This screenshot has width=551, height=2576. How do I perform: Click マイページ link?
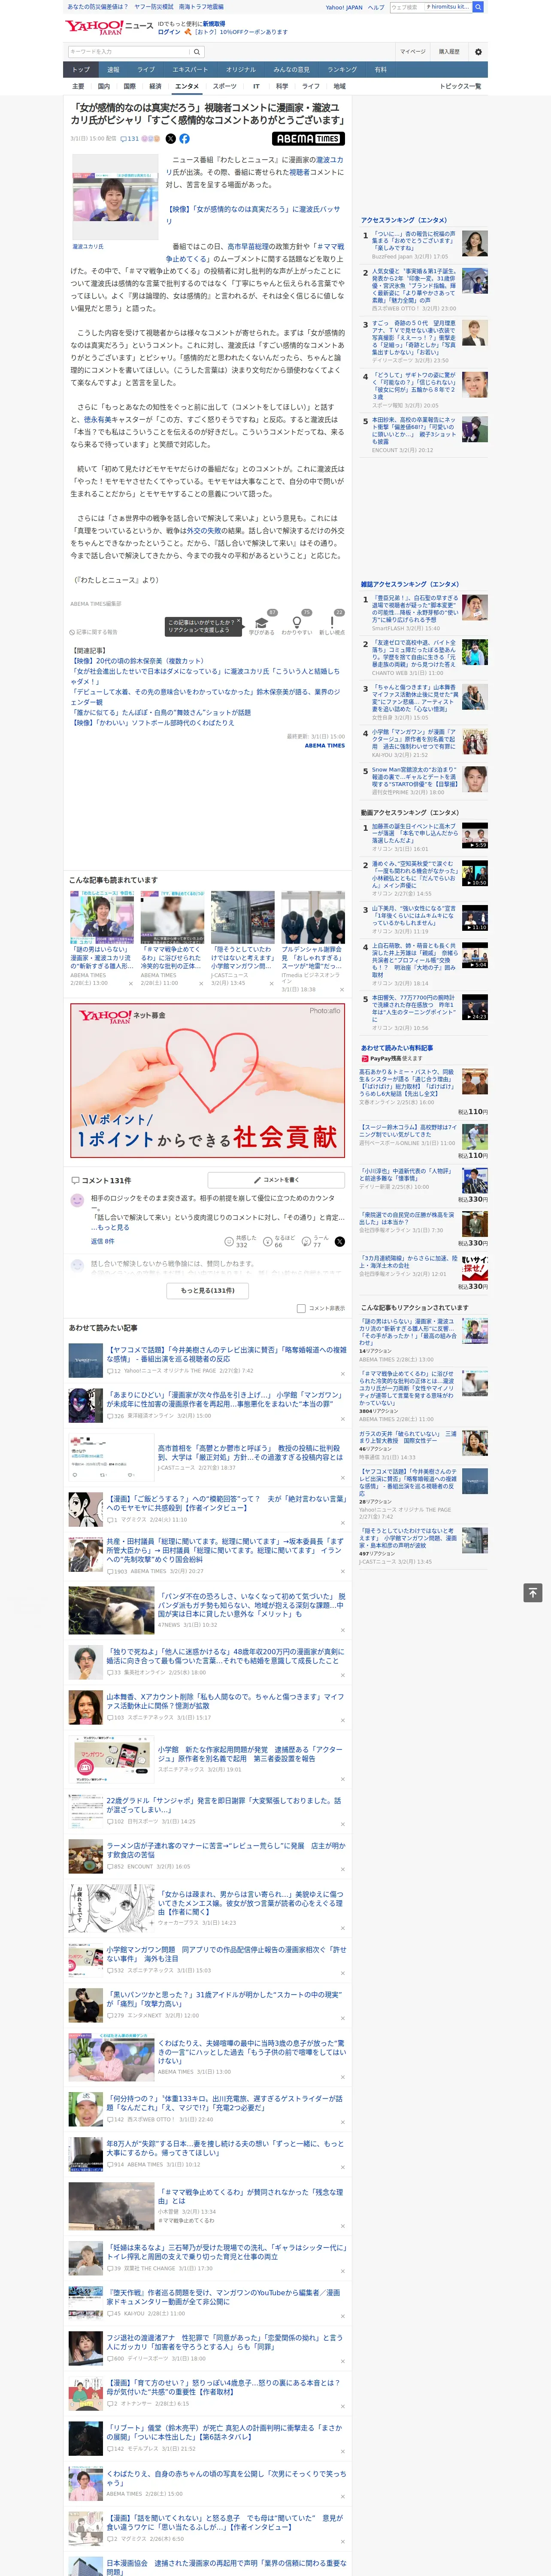pyautogui.click(x=412, y=52)
